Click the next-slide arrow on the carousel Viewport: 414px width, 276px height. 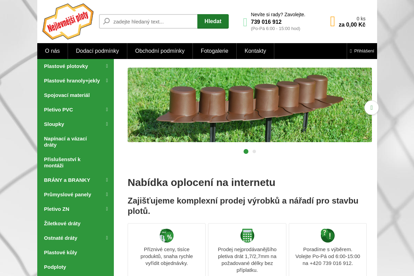click(x=371, y=108)
